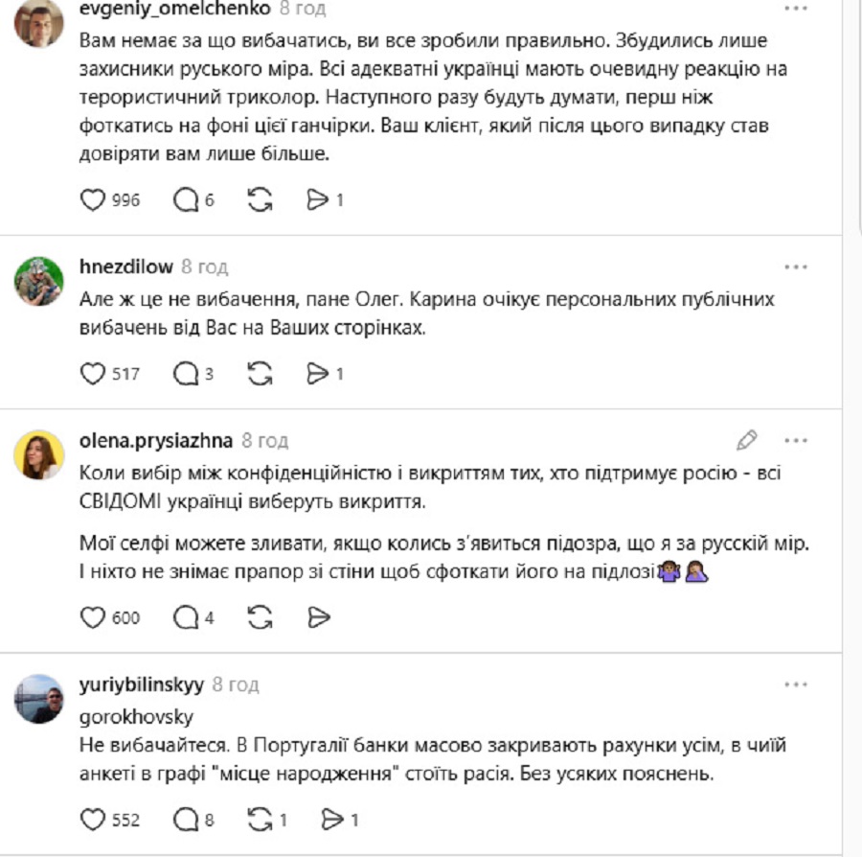This screenshot has width=862, height=857.
Task: Open more options for evgeniy_omelchenko's comment
Action: (x=796, y=8)
